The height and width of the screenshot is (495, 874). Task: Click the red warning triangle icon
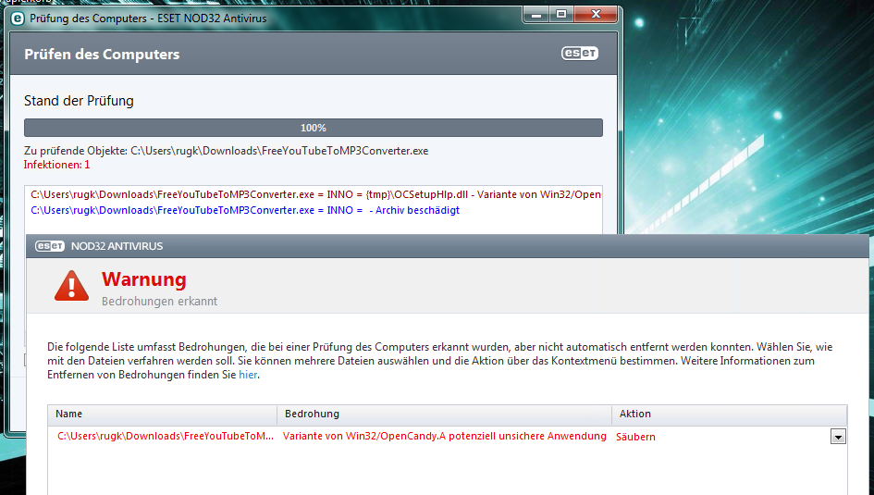click(71, 286)
